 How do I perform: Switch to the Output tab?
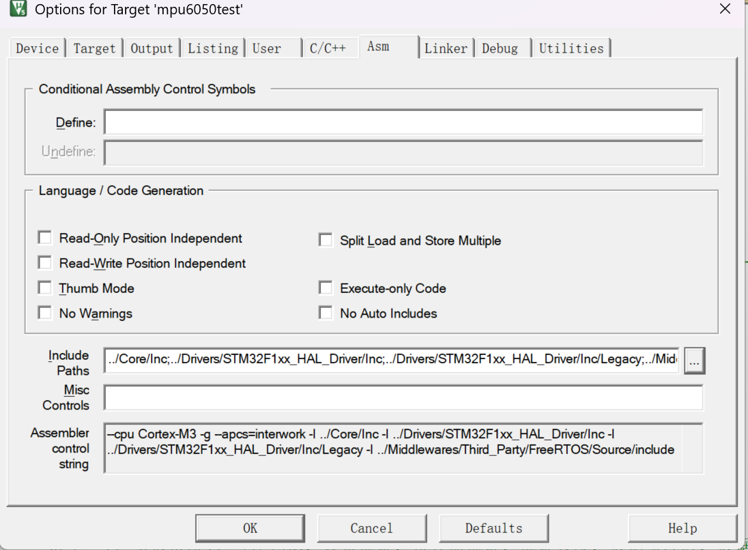coord(152,48)
